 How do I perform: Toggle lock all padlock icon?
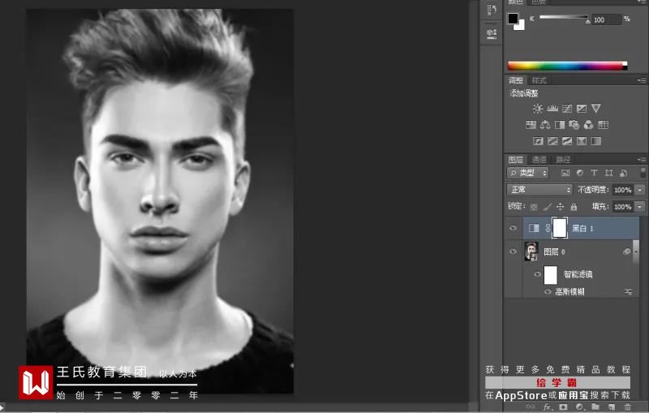tap(574, 206)
